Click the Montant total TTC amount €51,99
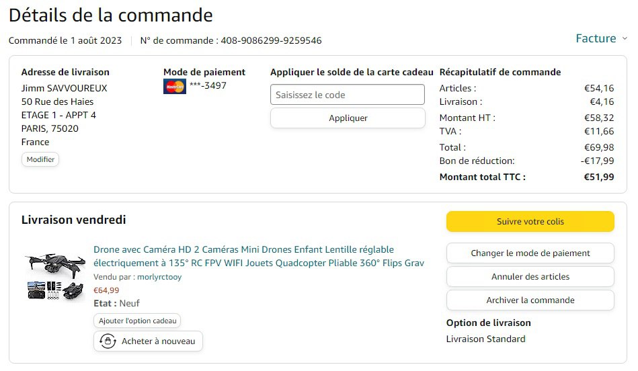The height and width of the screenshot is (371, 638). (598, 177)
